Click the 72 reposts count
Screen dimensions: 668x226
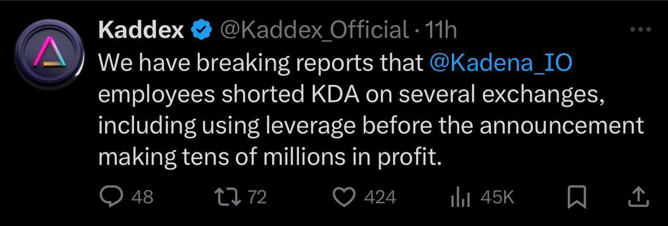pos(256,197)
